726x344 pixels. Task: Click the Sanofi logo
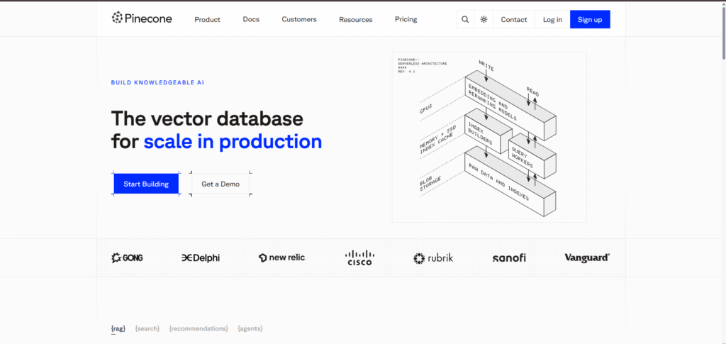click(x=509, y=257)
